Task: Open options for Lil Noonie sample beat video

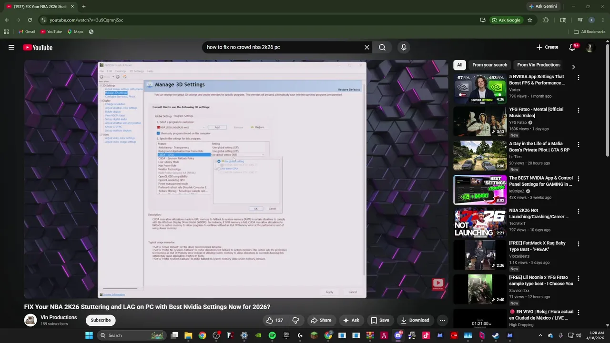Action: (x=579, y=278)
